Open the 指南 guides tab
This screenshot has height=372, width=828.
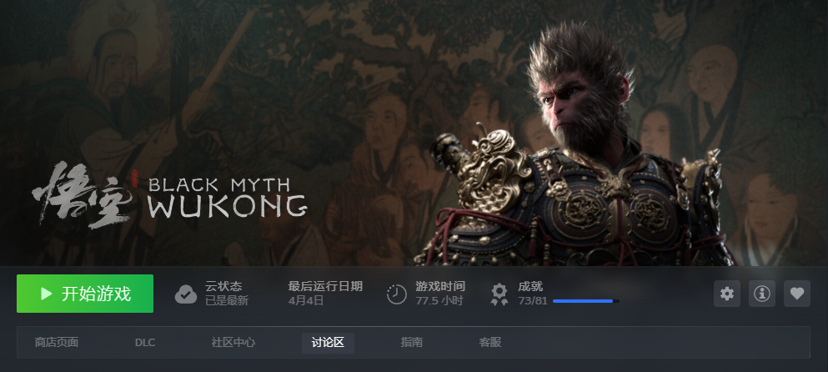point(411,343)
